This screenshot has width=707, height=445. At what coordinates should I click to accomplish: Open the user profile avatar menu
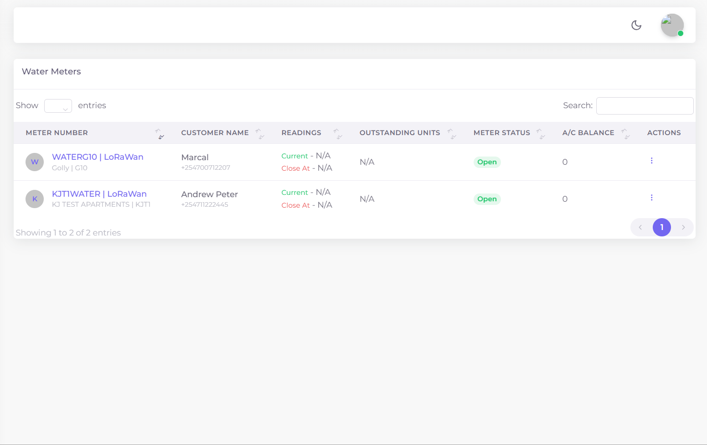pyautogui.click(x=672, y=25)
